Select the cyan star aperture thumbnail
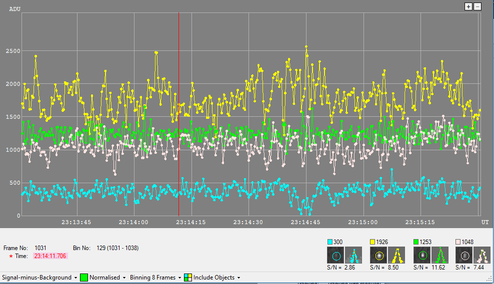Screen dimensions: 494x284 335,255
